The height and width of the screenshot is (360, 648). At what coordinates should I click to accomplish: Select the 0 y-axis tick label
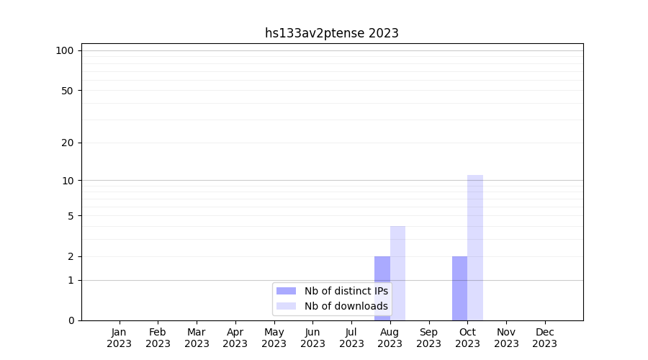(x=71, y=320)
